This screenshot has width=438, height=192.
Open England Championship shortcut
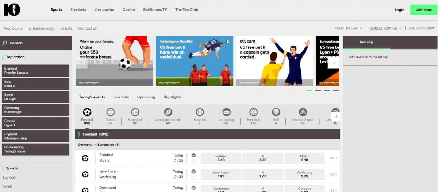(35, 136)
